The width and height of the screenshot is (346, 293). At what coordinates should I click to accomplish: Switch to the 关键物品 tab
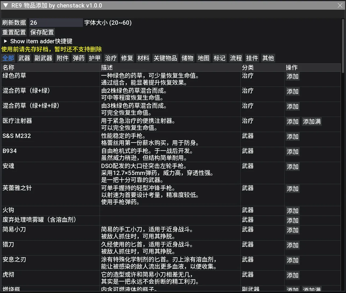(165, 58)
